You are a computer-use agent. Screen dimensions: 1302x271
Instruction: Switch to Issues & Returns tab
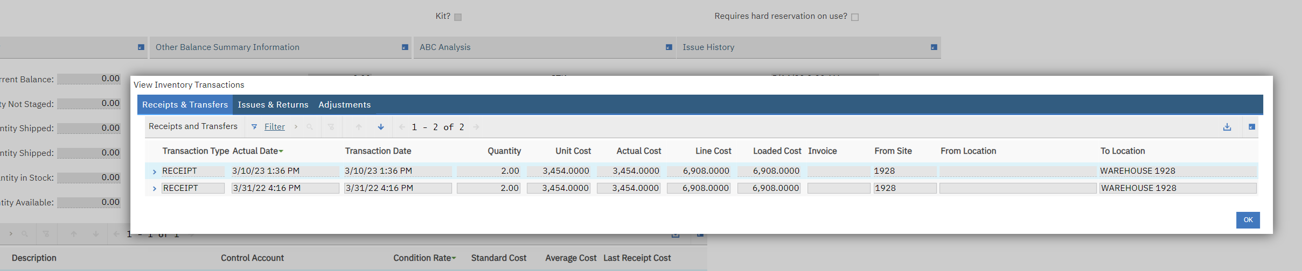pos(273,105)
